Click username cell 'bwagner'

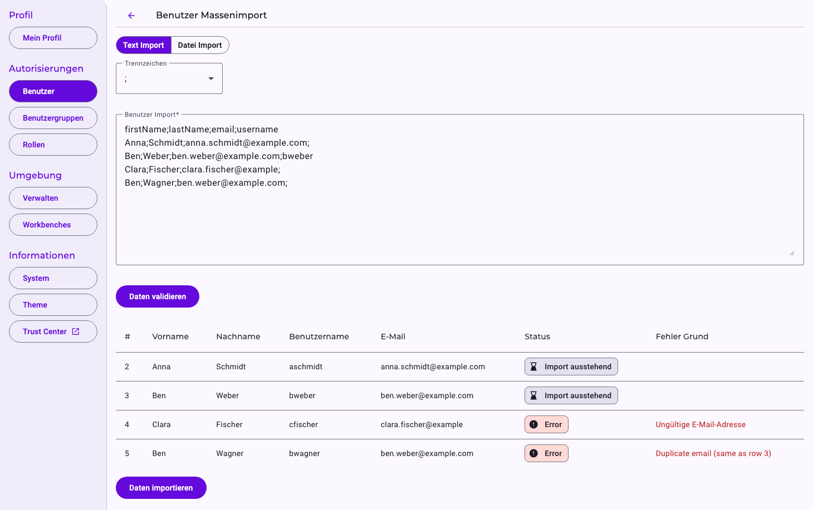[305, 453]
